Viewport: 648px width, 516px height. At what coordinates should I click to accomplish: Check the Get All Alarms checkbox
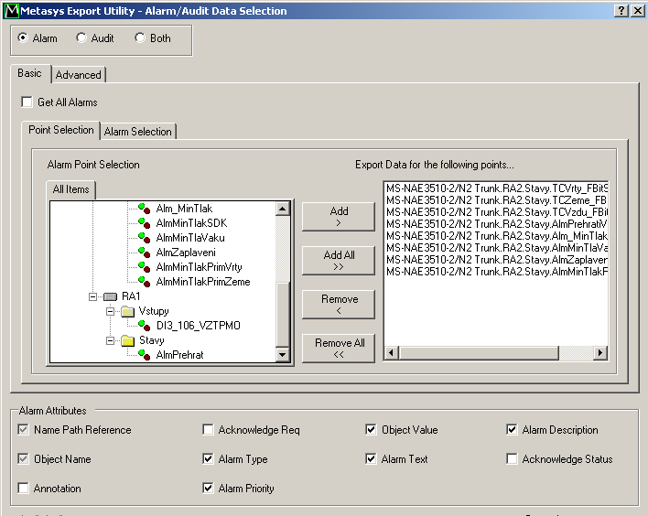tap(27, 102)
